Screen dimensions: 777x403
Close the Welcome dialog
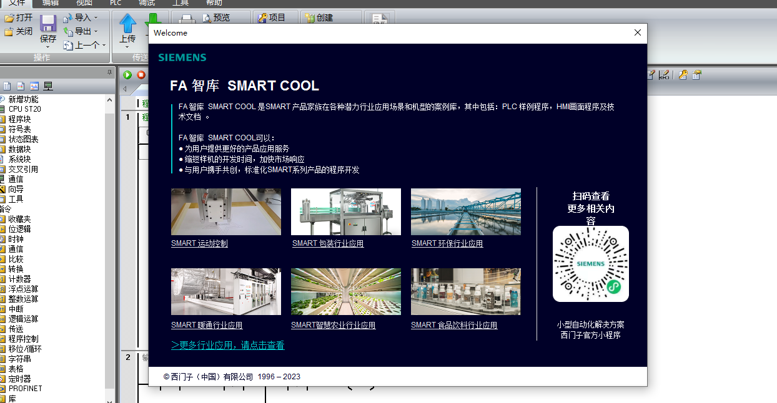coord(637,33)
